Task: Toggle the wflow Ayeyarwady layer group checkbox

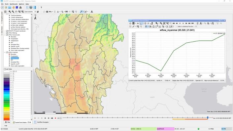Action: [x=7, y=35]
